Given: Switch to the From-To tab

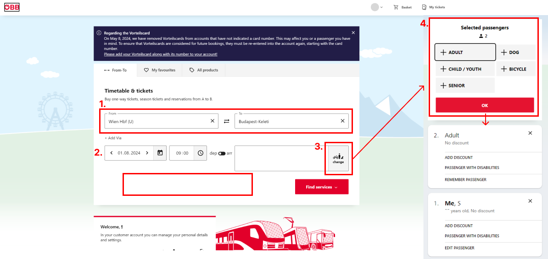Looking at the screenshot, I should [115, 70].
